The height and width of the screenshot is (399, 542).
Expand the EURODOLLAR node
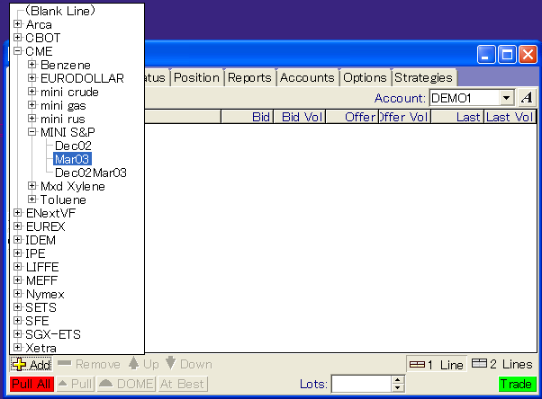pos(32,78)
